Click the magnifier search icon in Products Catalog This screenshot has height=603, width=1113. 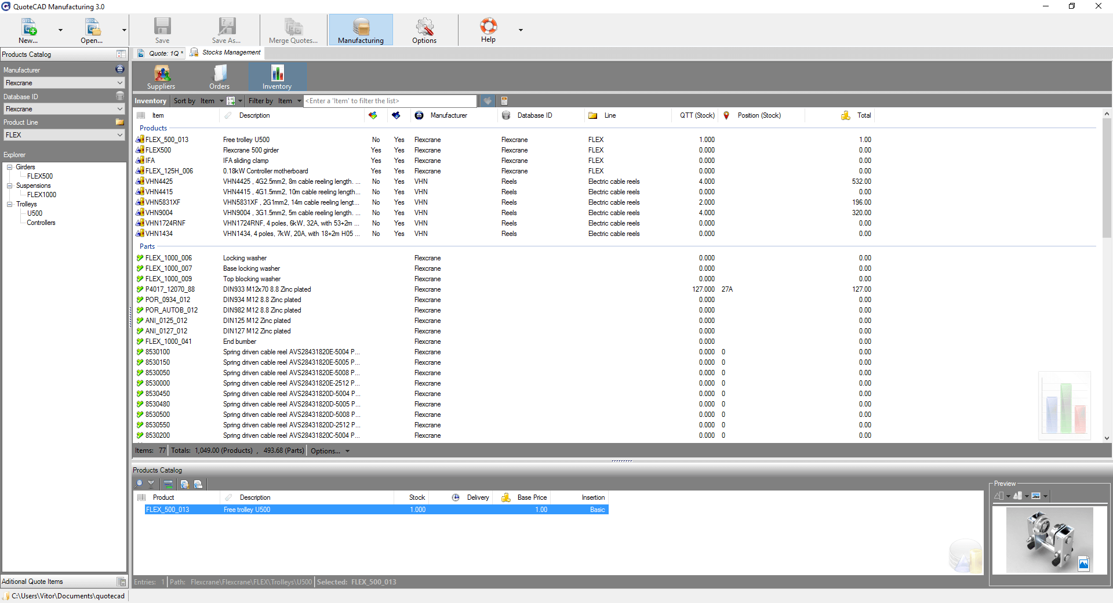pos(139,484)
